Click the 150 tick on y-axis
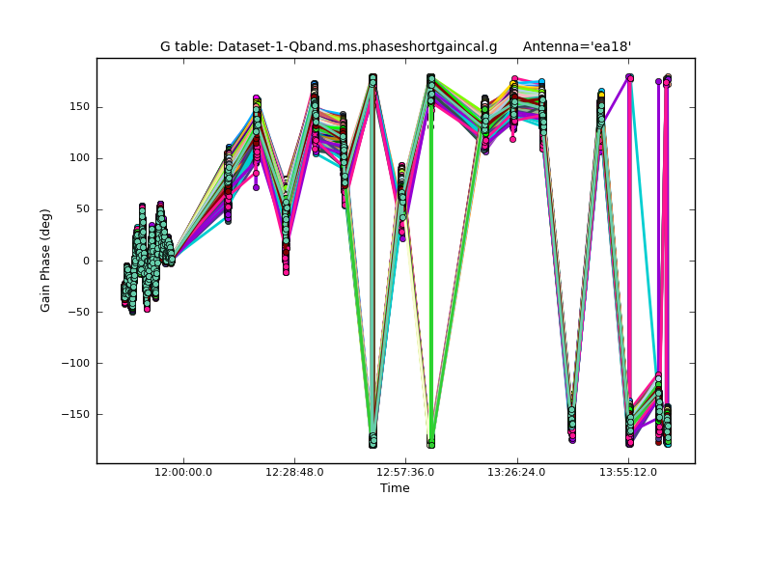The width and height of the screenshot is (772, 579). coord(79,106)
